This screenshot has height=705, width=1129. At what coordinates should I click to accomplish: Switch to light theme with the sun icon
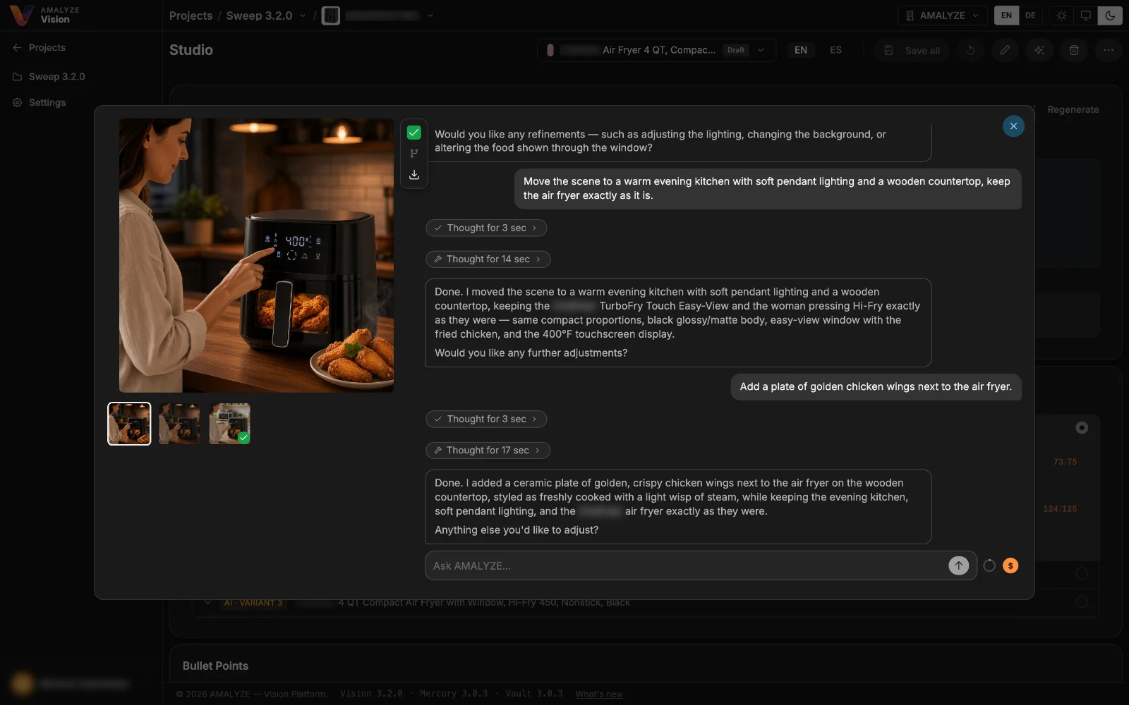pyautogui.click(x=1061, y=16)
